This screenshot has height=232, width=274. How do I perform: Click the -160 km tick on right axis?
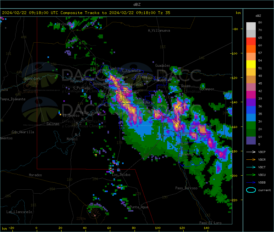point(234,127)
